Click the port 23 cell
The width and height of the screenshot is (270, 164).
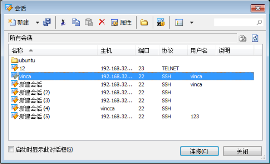pos(141,68)
